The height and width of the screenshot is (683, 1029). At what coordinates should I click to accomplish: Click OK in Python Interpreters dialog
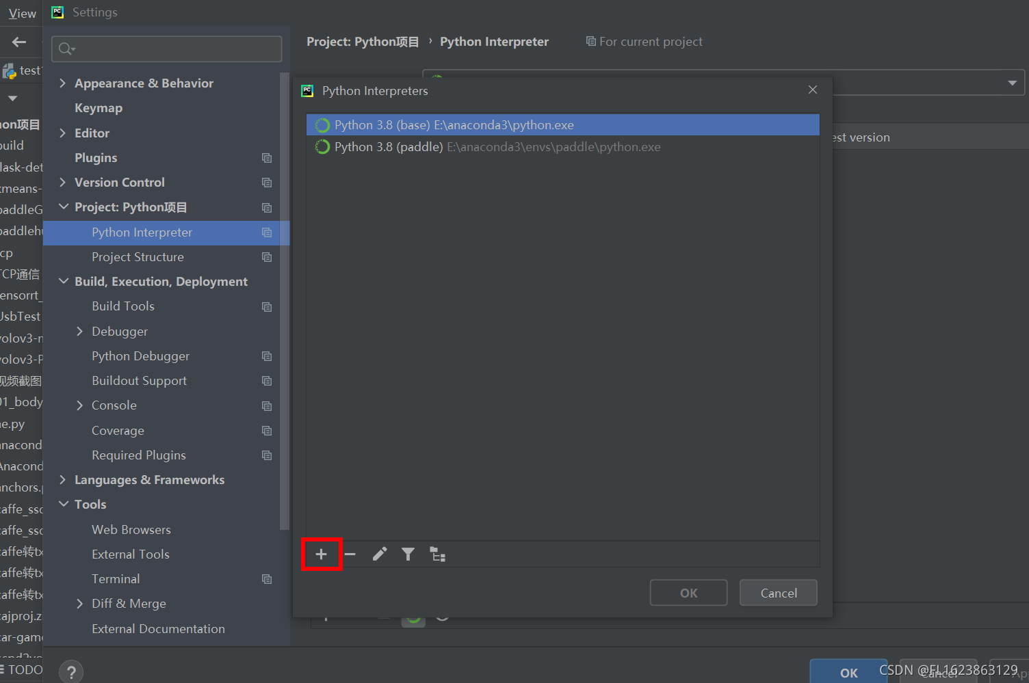tap(688, 593)
